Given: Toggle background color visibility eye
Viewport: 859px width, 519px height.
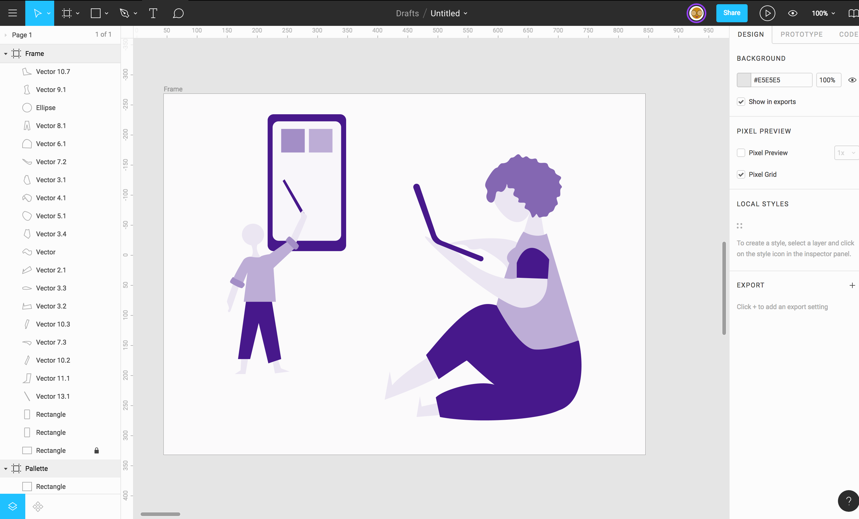Looking at the screenshot, I should (852, 80).
